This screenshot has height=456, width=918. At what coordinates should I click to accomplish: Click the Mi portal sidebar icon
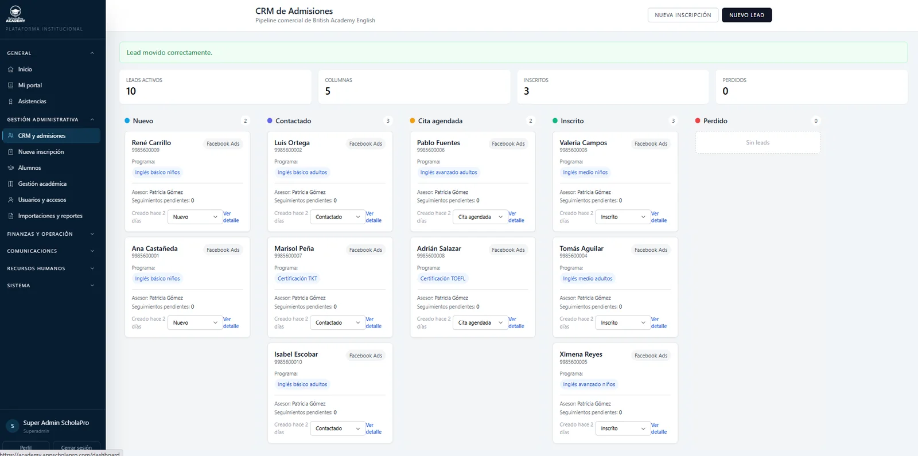tap(11, 85)
